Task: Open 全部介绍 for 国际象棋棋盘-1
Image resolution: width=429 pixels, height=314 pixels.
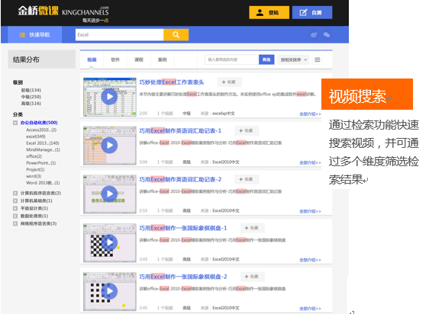Action: pyautogui.click(x=310, y=260)
